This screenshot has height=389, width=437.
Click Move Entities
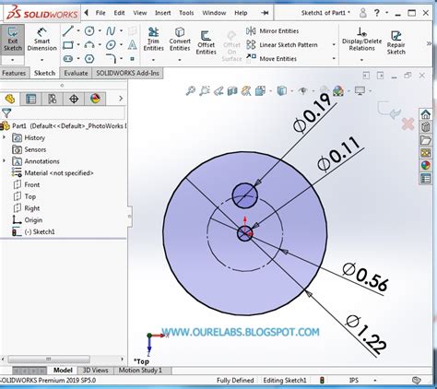[x=271, y=58]
